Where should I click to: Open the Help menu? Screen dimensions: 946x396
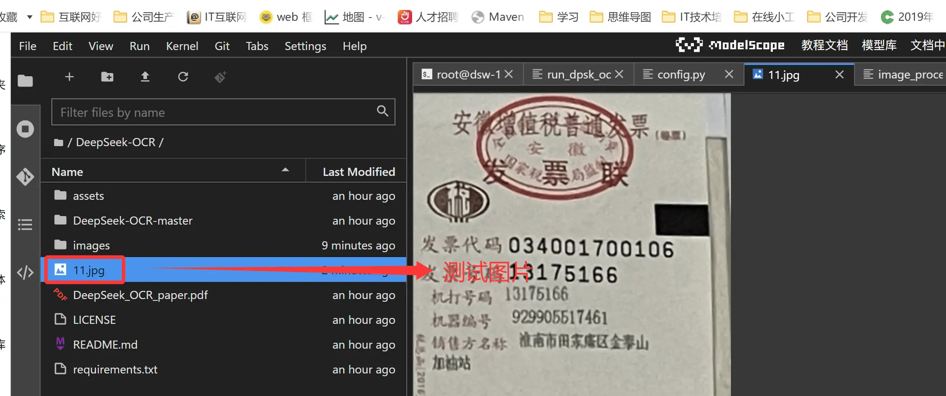(354, 46)
